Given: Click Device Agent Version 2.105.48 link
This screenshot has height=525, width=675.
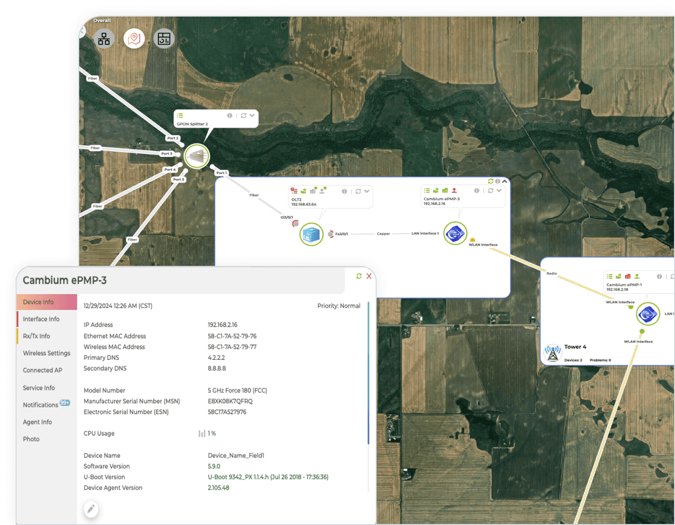Looking at the screenshot, I should [219, 488].
